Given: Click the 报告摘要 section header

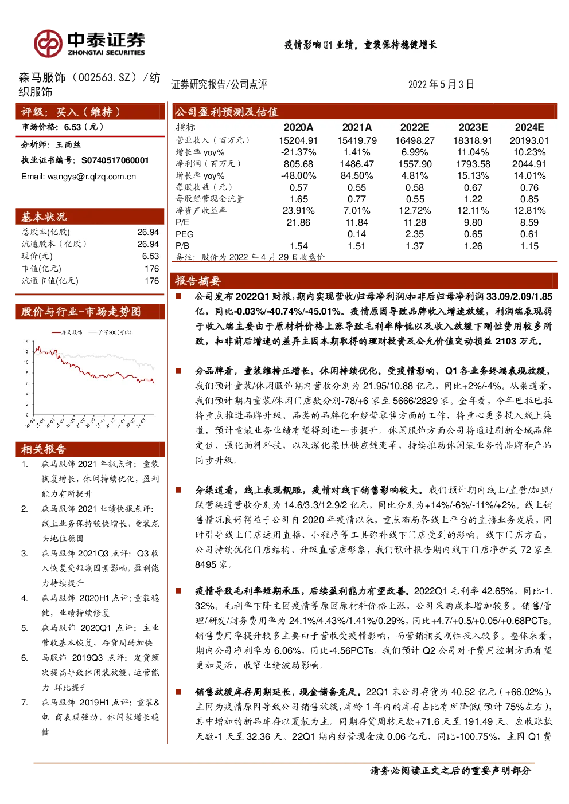Looking at the screenshot, I should 365,280.
